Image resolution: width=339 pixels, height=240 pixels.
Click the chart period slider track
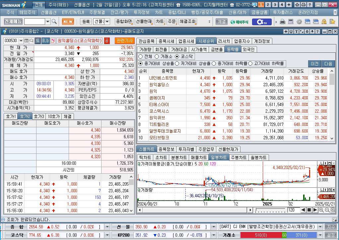point(270,210)
